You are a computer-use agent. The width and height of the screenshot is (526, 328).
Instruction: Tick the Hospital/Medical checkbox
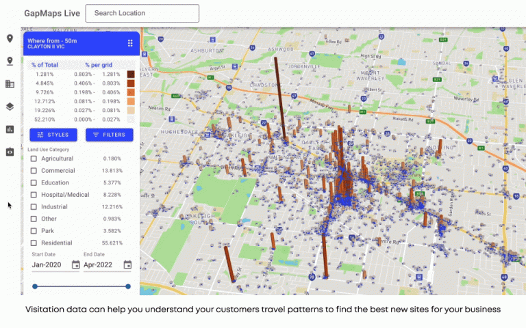[34, 195]
